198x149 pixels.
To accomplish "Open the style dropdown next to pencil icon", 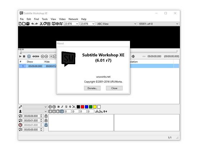I will [35, 107].
